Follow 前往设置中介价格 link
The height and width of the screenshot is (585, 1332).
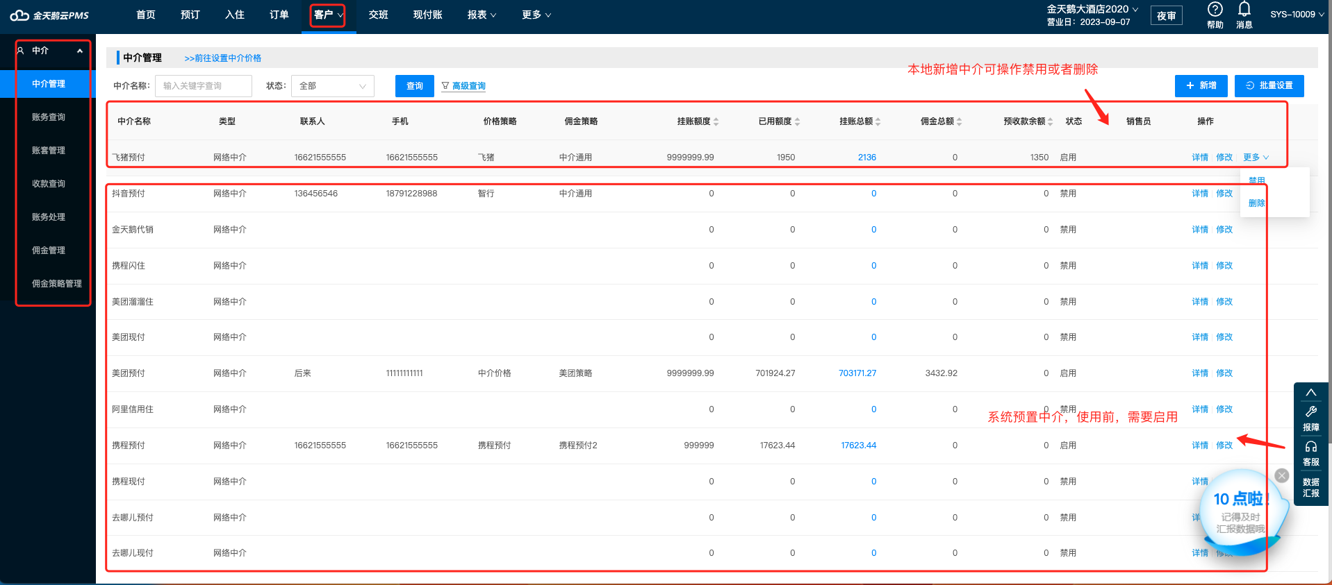click(x=222, y=58)
